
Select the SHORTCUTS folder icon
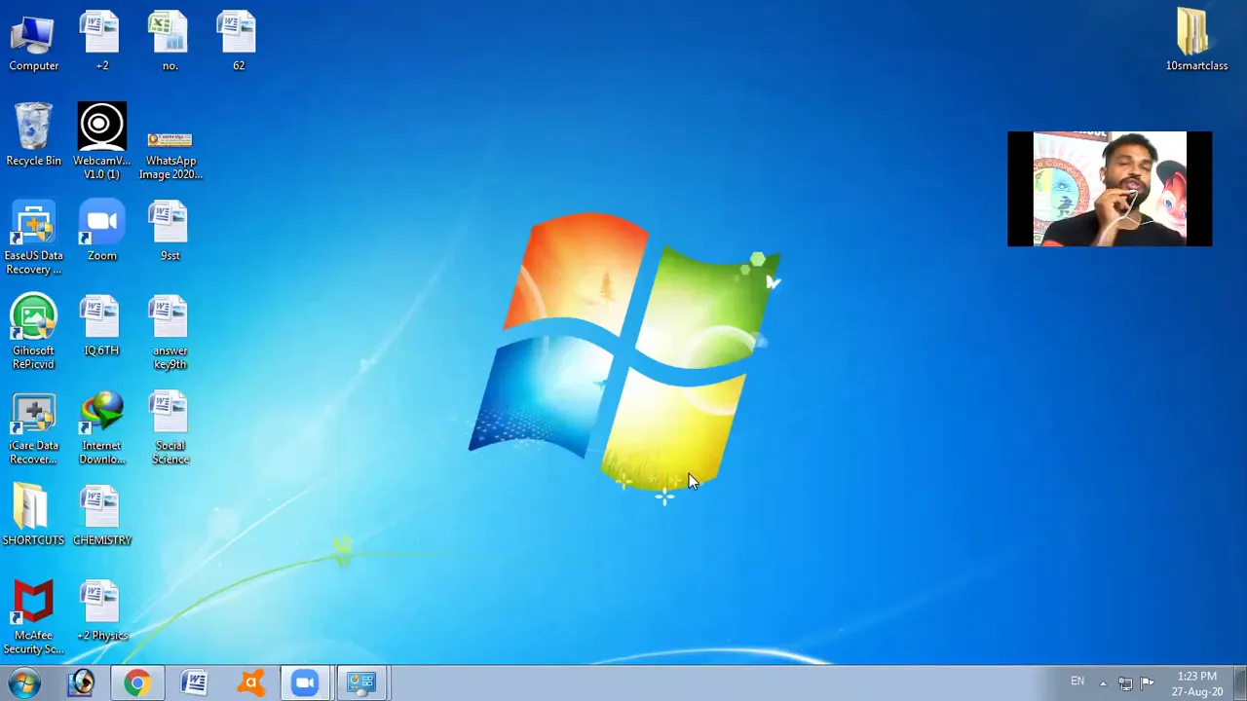tap(33, 516)
